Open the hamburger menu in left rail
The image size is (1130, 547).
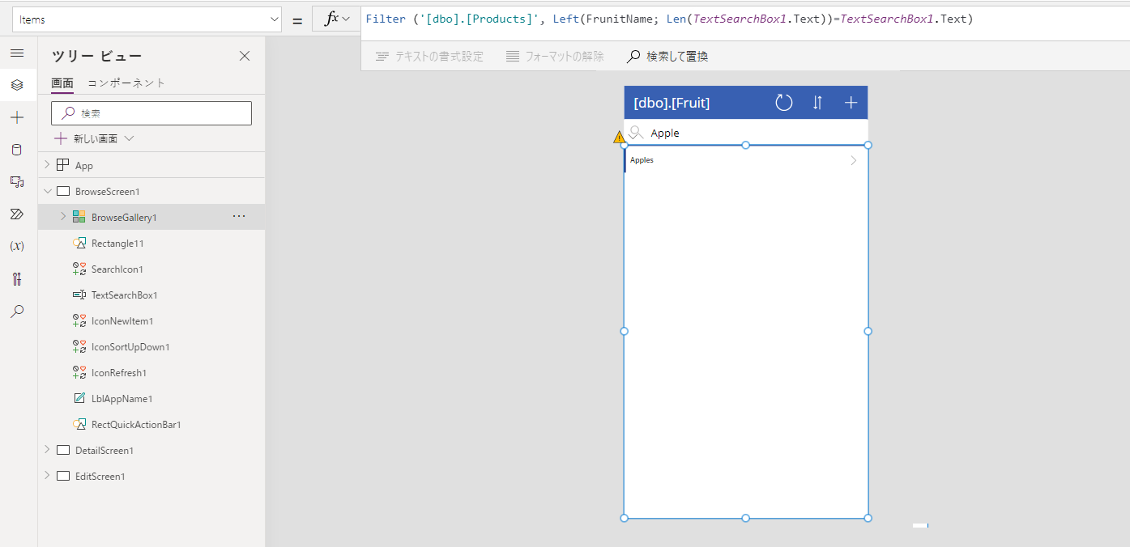pyautogui.click(x=17, y=53)
